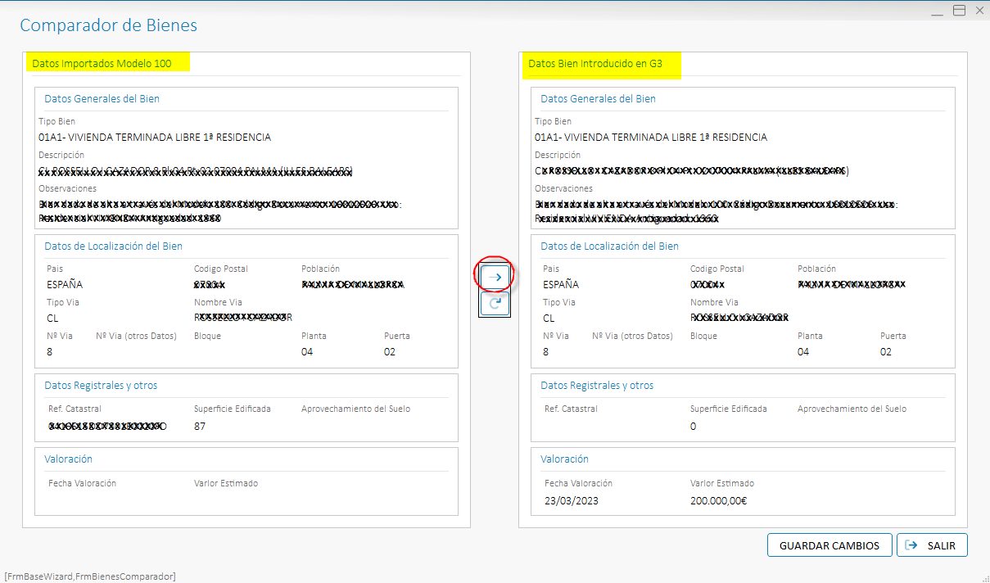Click the Puerta value 02 in G3 panel
Viewport: 990px width, 583px height.
coord(886,352)
